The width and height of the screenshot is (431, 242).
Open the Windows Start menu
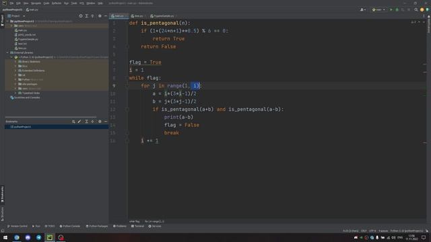(x=5, y=237)
